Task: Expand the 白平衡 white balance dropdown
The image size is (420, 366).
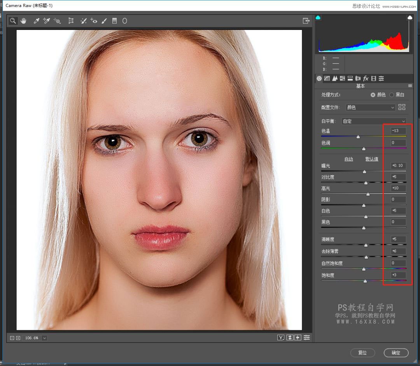Action: (x=373, y=121)
